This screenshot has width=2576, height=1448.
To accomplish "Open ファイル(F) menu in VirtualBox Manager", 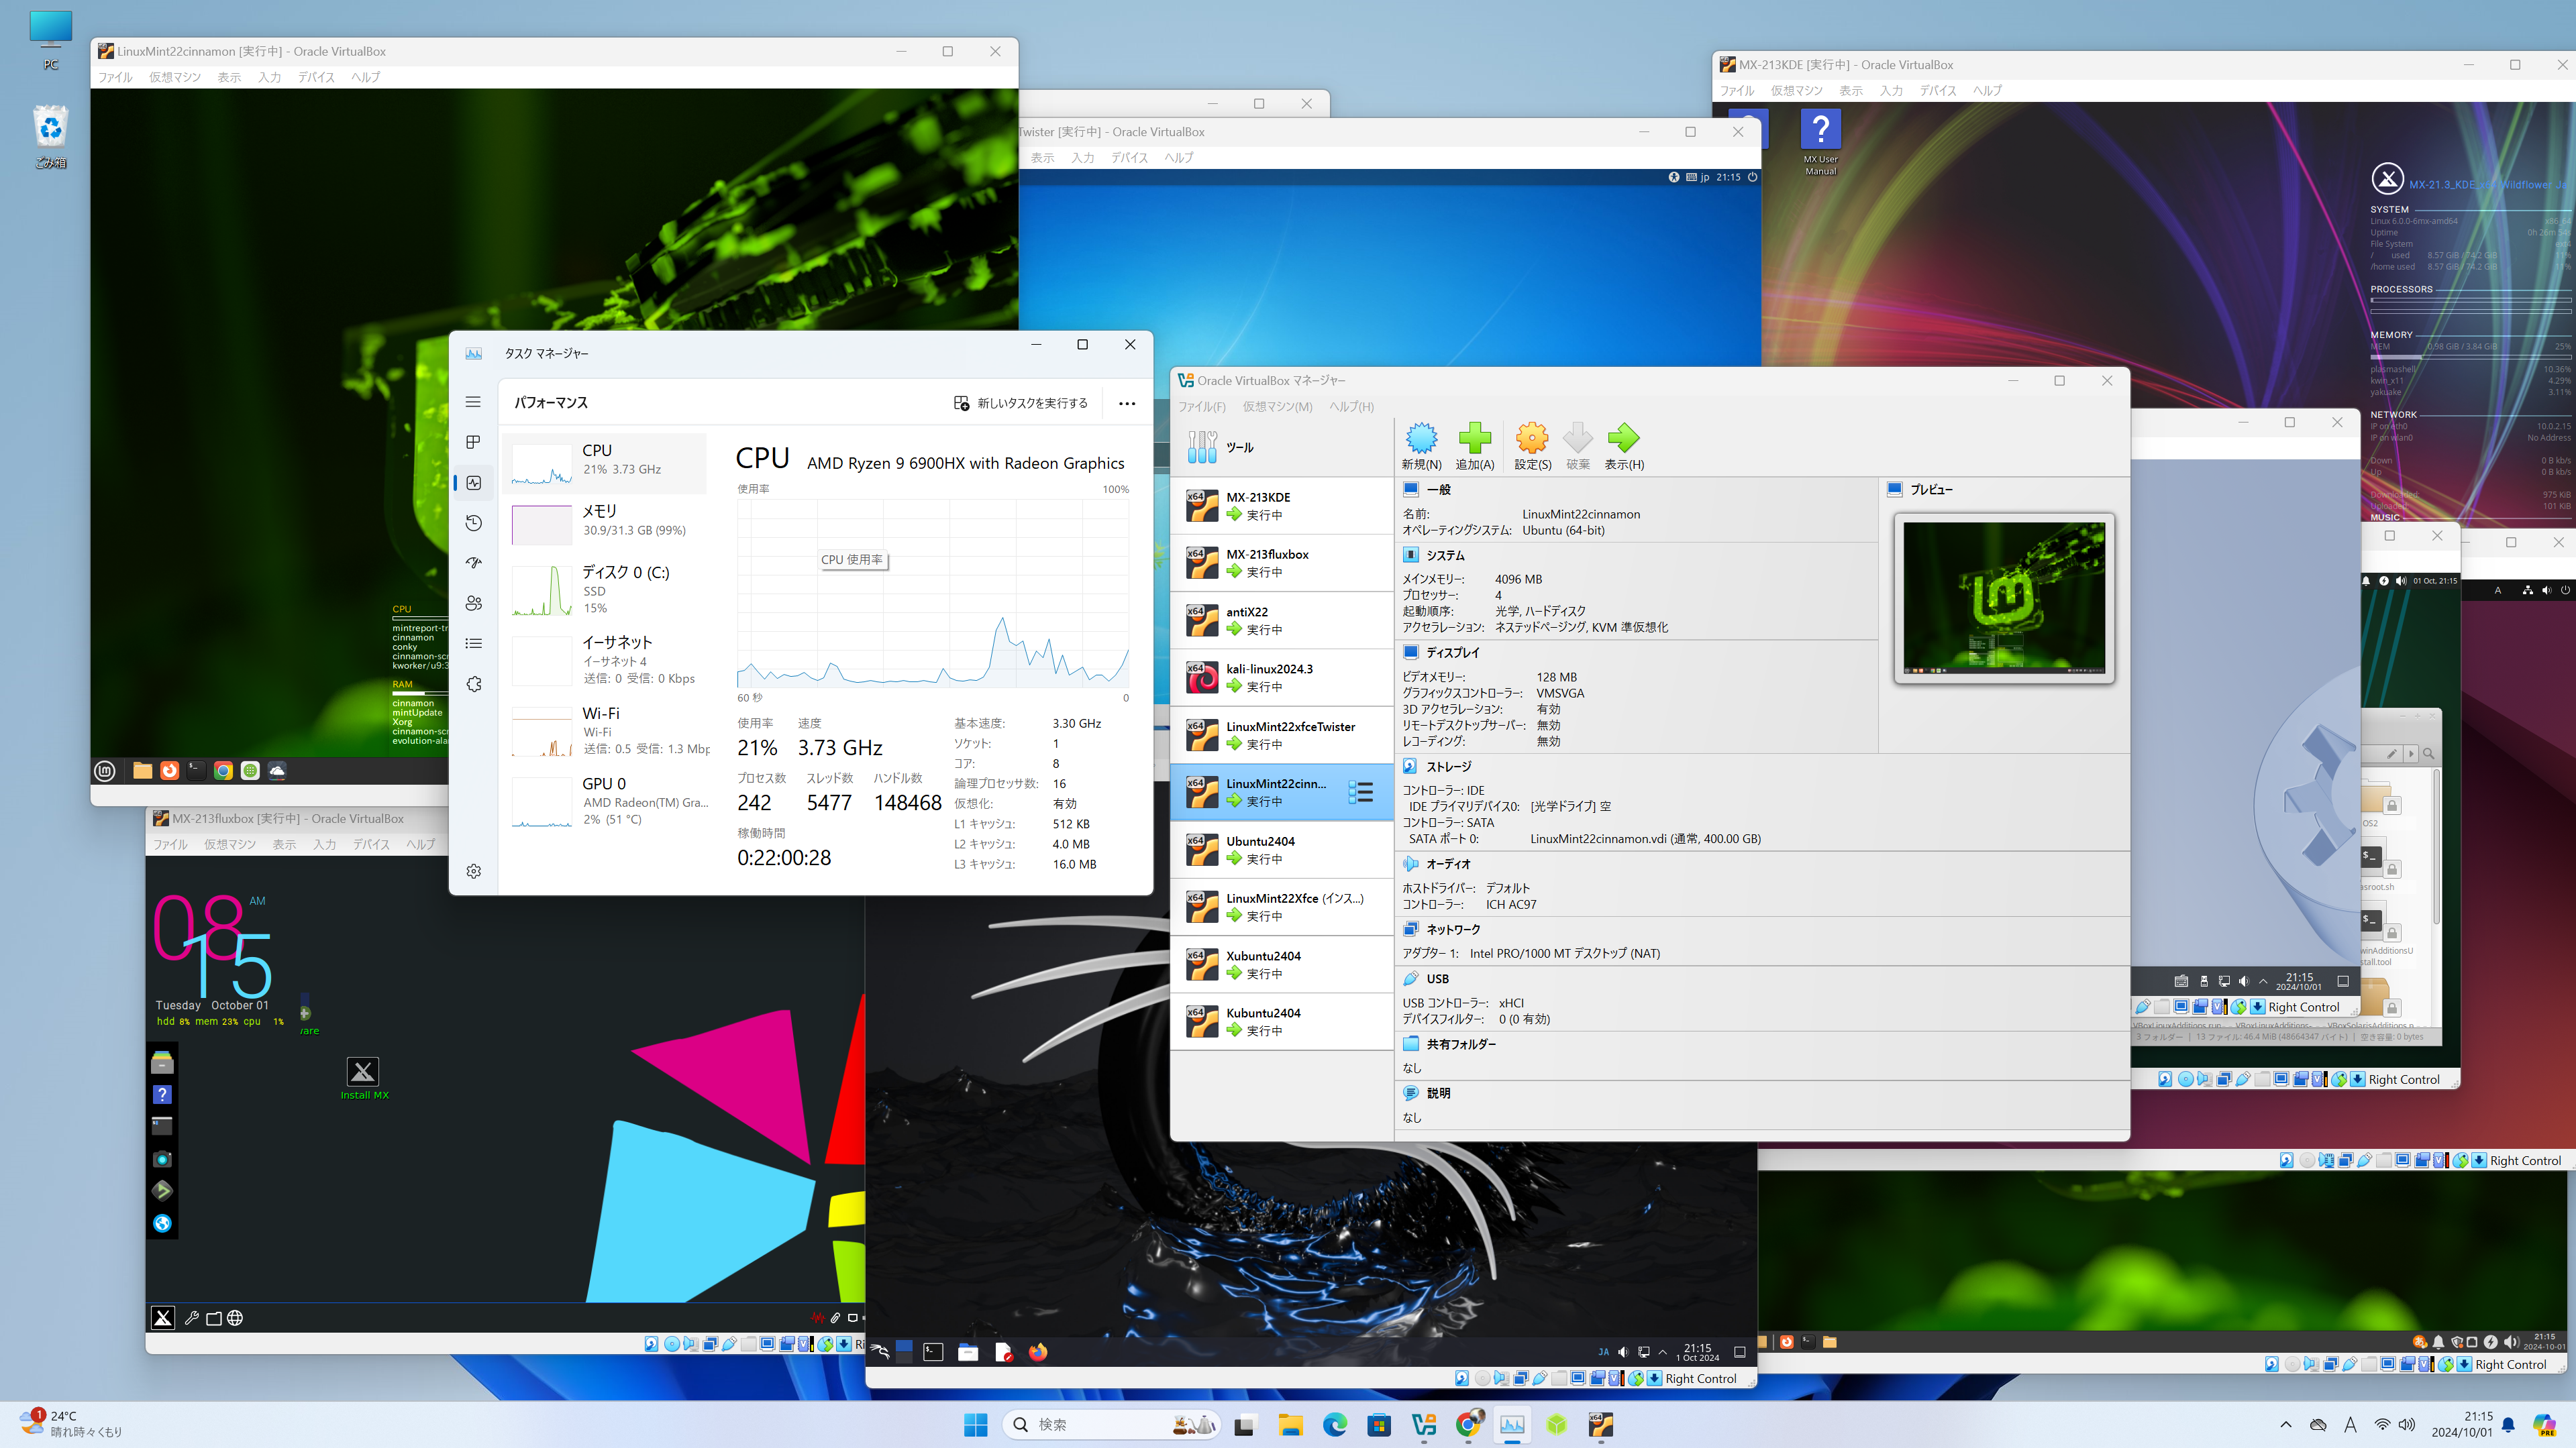I will coord(1201,406).
